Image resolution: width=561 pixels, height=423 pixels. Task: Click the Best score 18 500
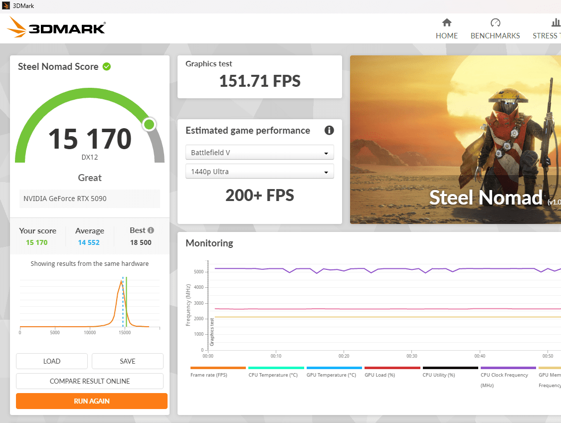(x=141, y=242)
